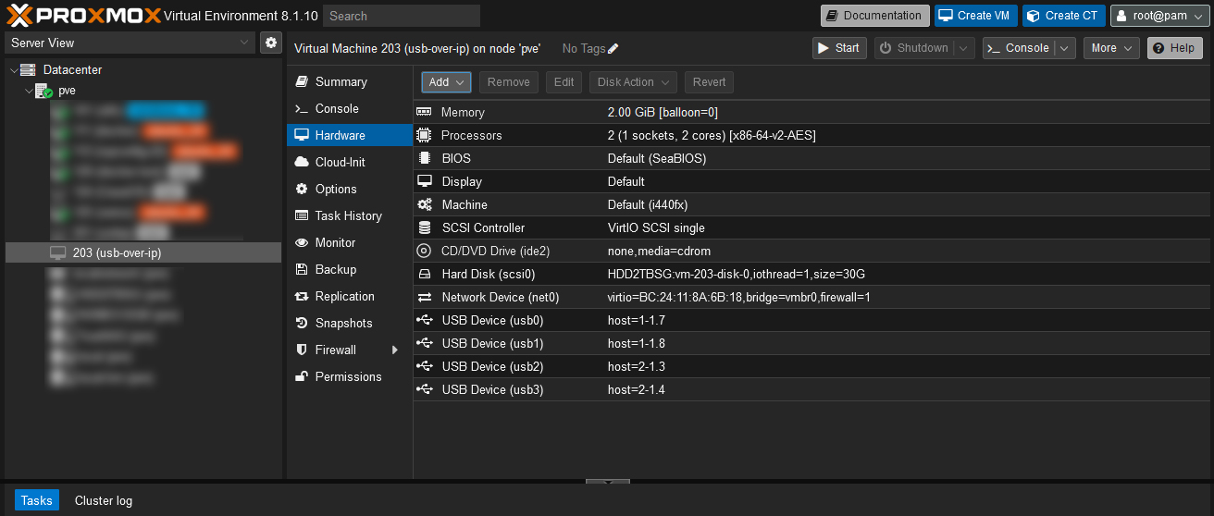Image resolution: width=1214 pixels, height=516 pixels.
Task: Collapse the Datacenter tree node
Action: [x=14, y=70]
